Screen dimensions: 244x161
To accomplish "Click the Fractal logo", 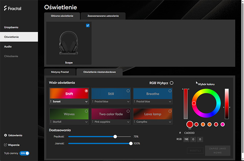I will click(x=13, y=8).
